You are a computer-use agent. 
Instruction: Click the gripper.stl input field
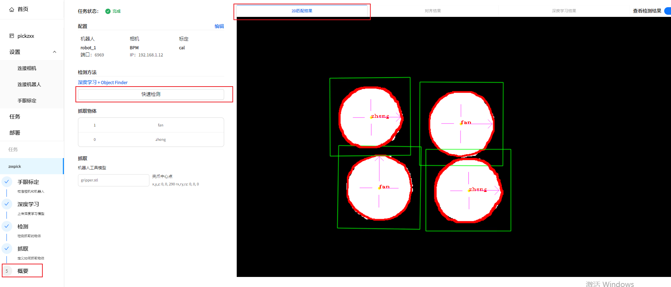(114, 180)
